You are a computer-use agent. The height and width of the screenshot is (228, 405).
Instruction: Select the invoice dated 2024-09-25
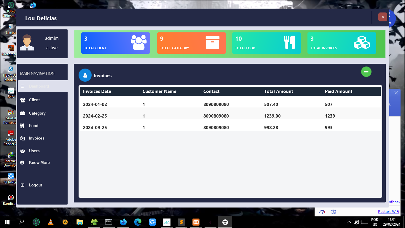pyautogui.click(x=230, y=125)
